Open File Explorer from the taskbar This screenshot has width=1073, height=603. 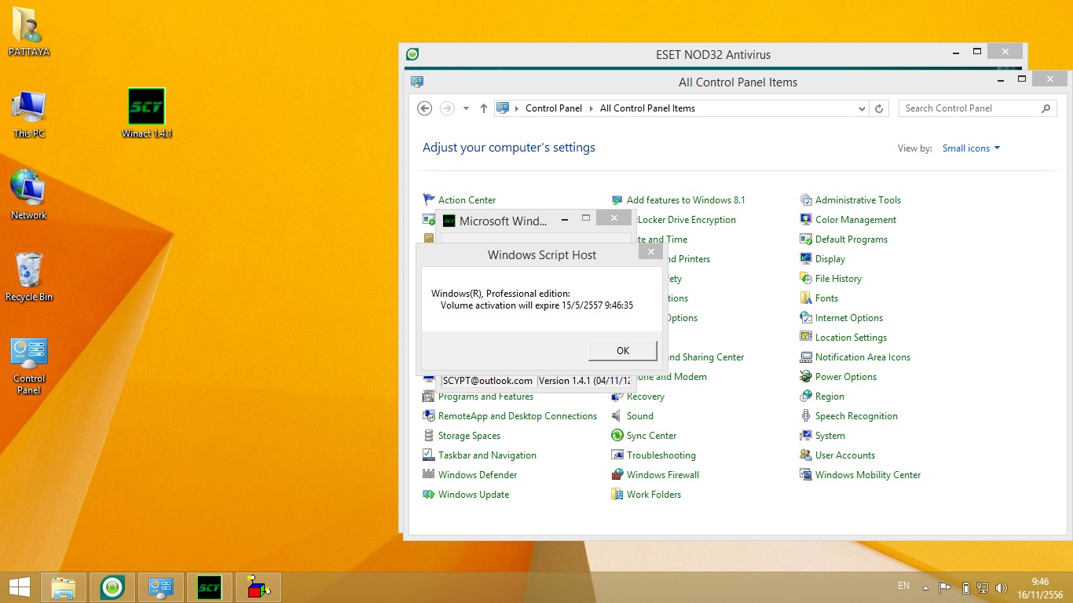64,587
